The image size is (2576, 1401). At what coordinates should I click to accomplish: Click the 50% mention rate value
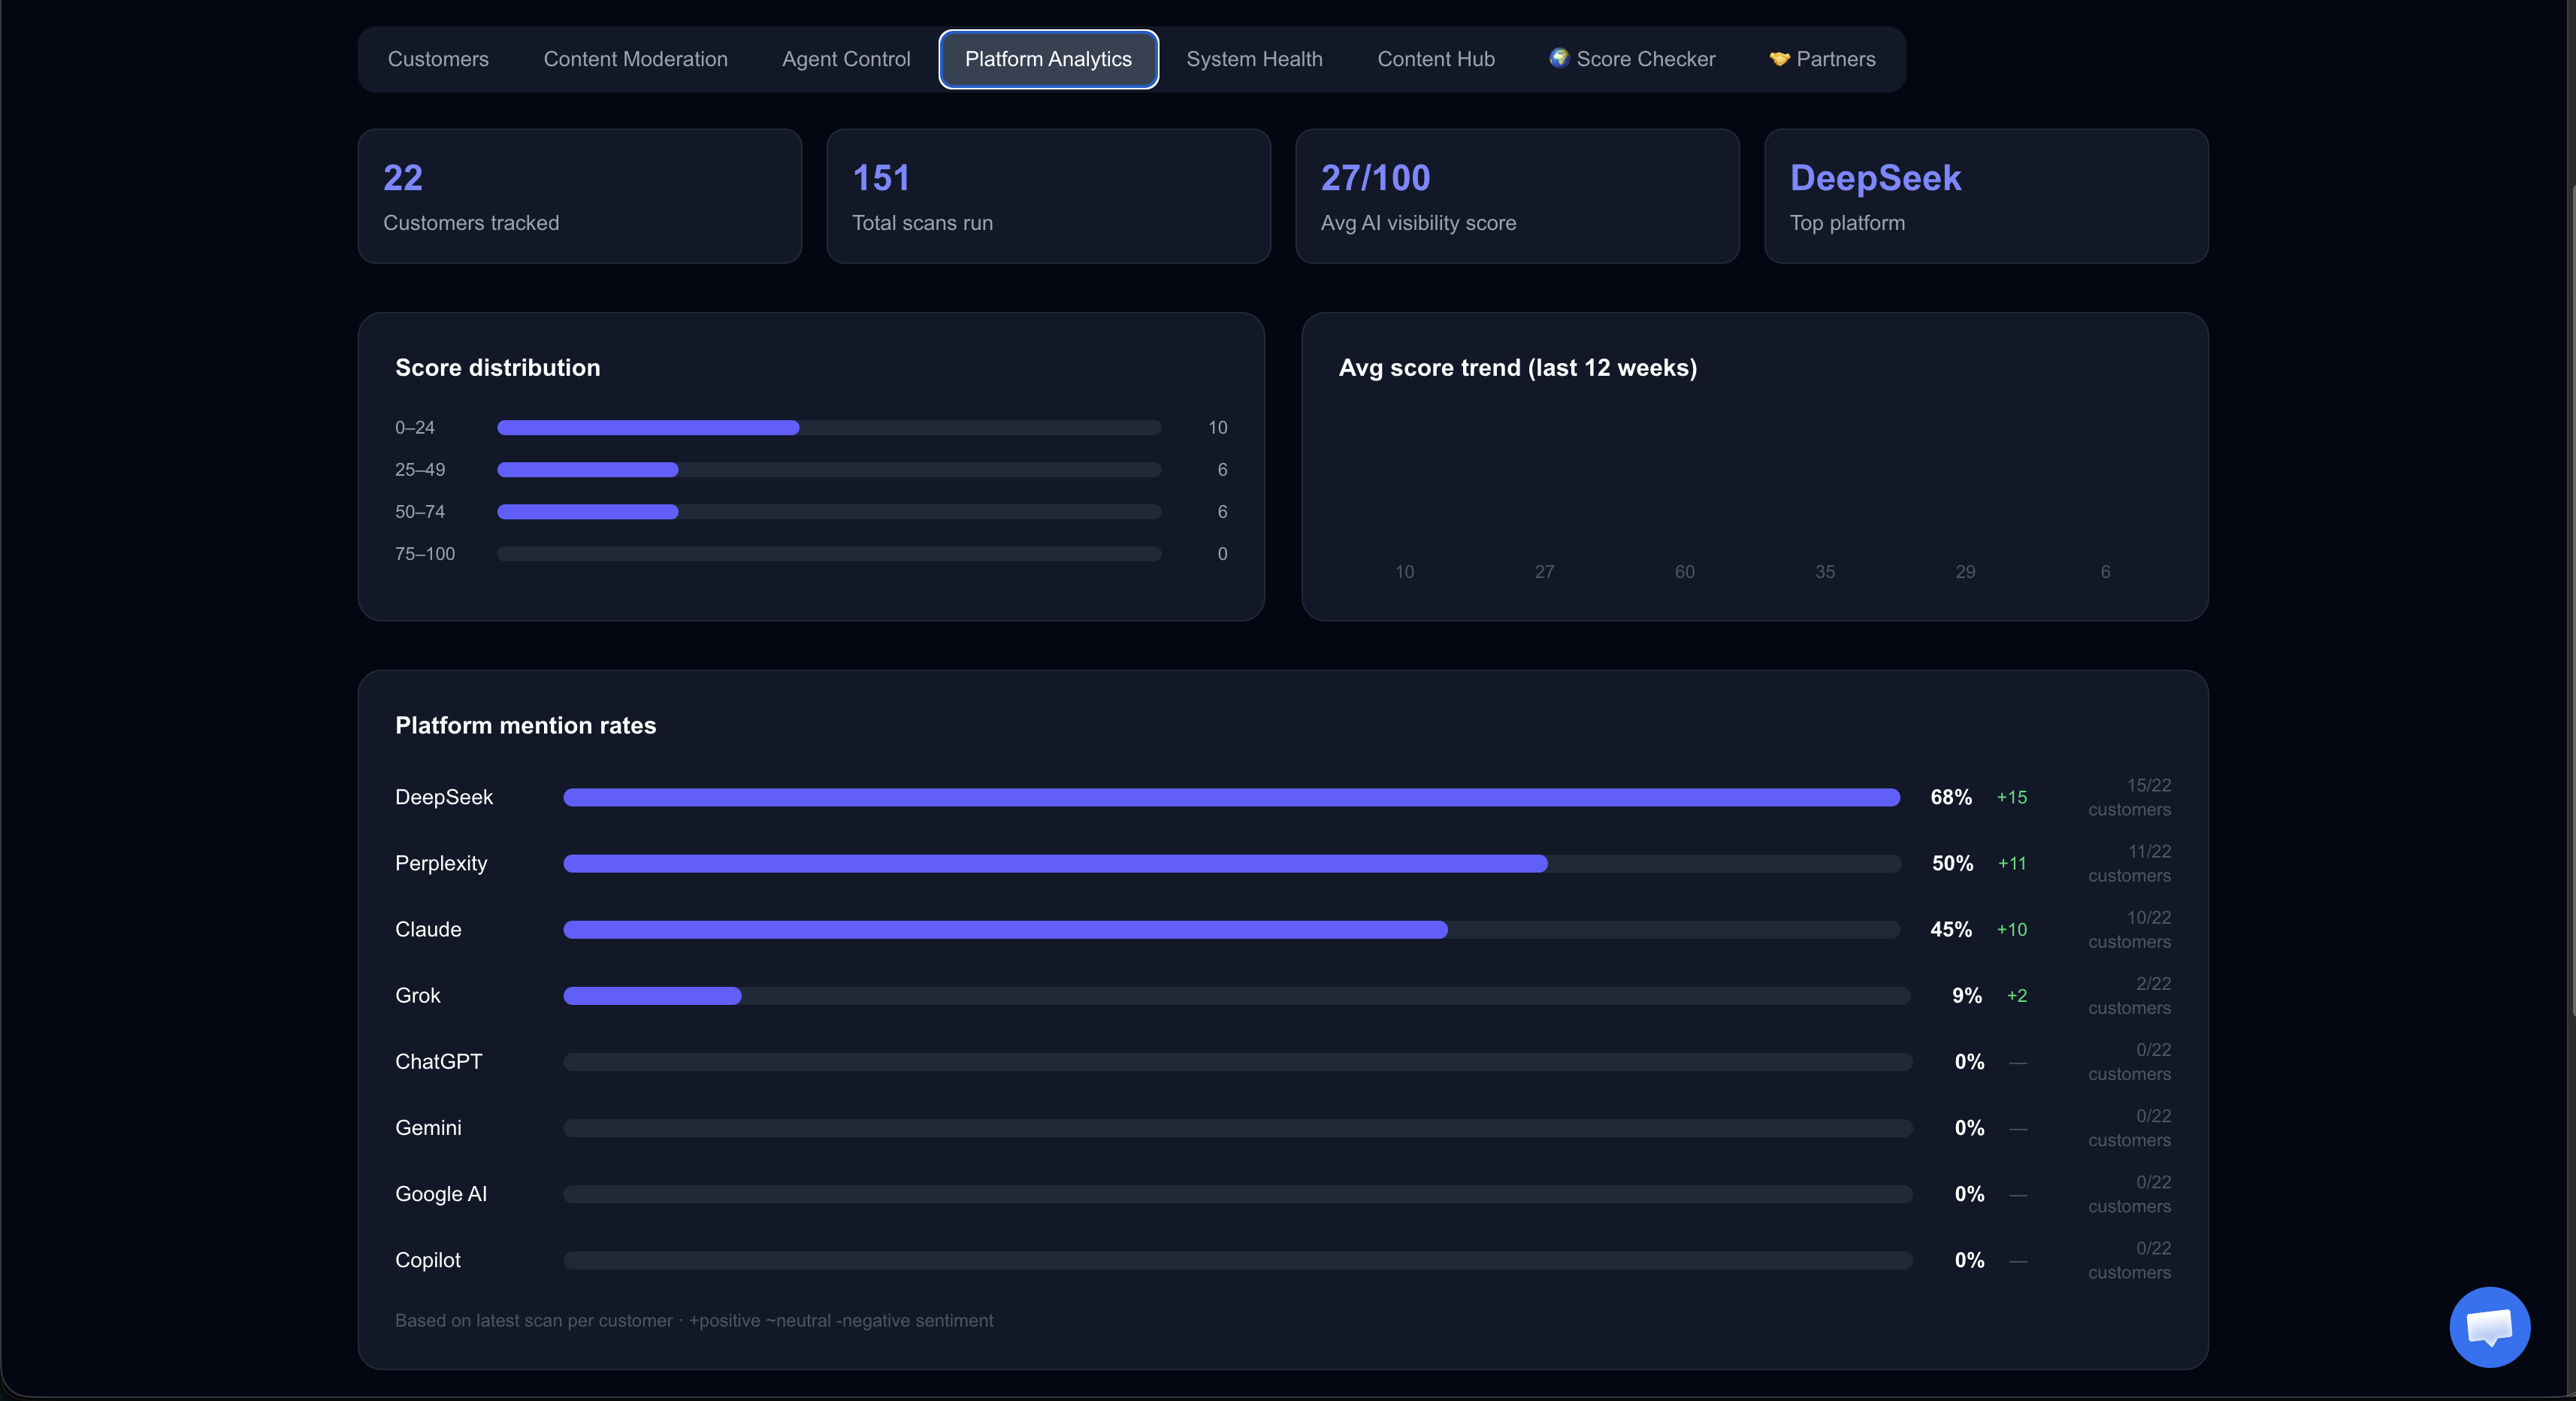(1953, 863)
